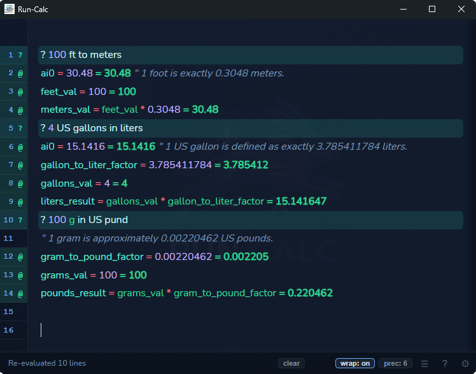Click the @ marker on line 13
Screen dimensions: 476x374
[20, 275]
